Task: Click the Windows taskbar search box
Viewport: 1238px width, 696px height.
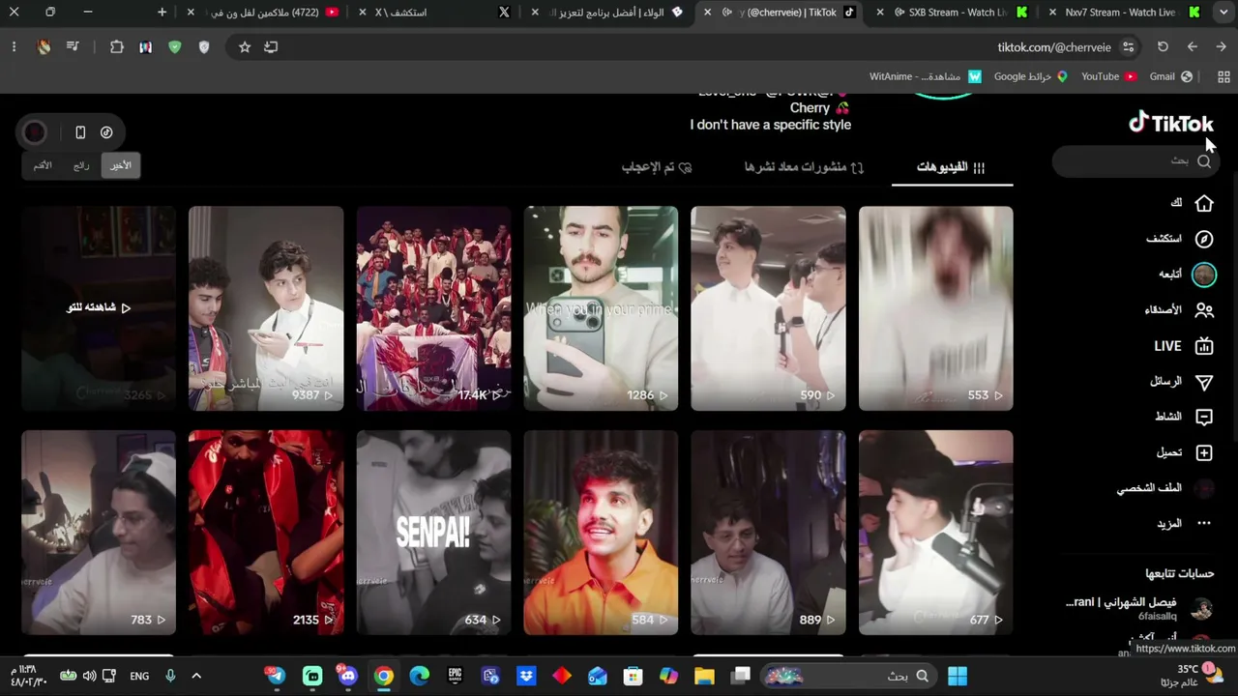Action: [x=849, y=676]
